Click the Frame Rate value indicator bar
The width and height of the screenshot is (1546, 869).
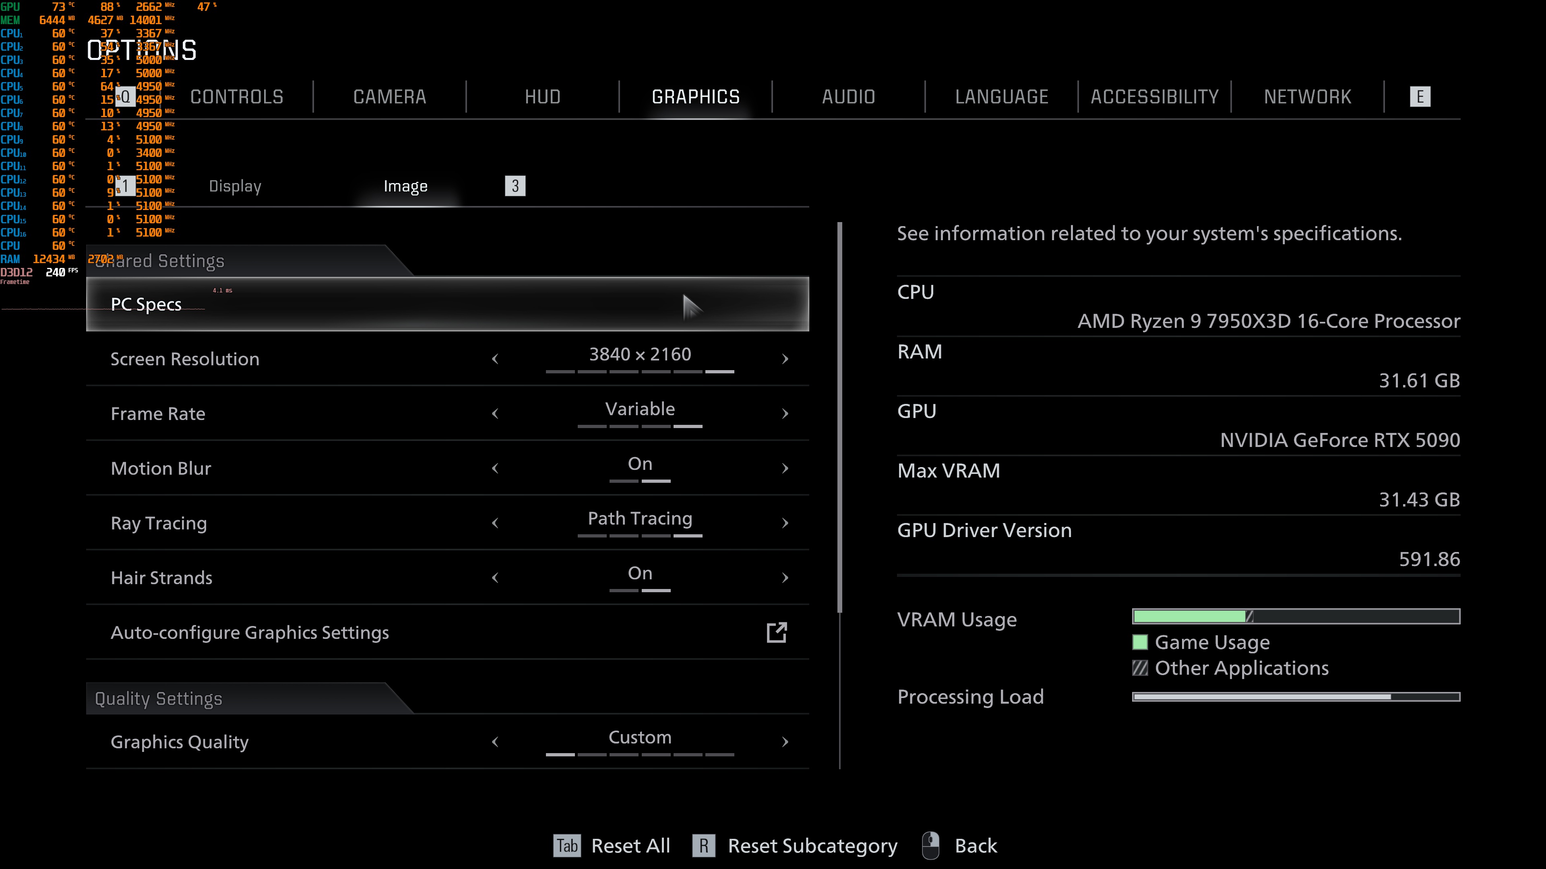(x=640, y=426)
